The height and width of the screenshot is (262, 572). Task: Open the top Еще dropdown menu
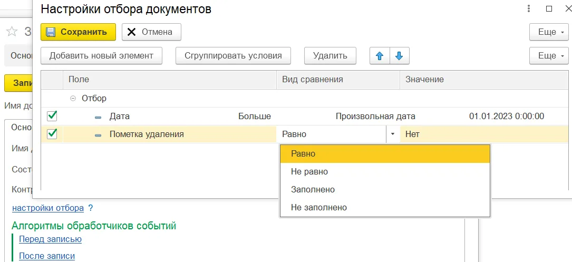(549, 32)
